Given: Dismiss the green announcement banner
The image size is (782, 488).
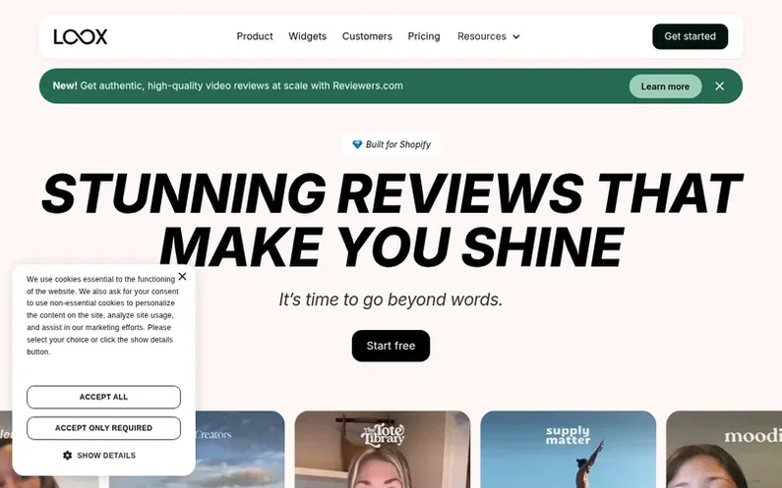Looking at the screenshot, I should (x=719, y=86).
